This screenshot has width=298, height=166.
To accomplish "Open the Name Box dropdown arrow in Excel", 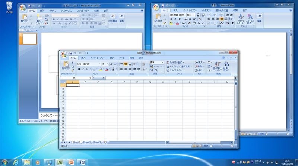I will 90,78.
